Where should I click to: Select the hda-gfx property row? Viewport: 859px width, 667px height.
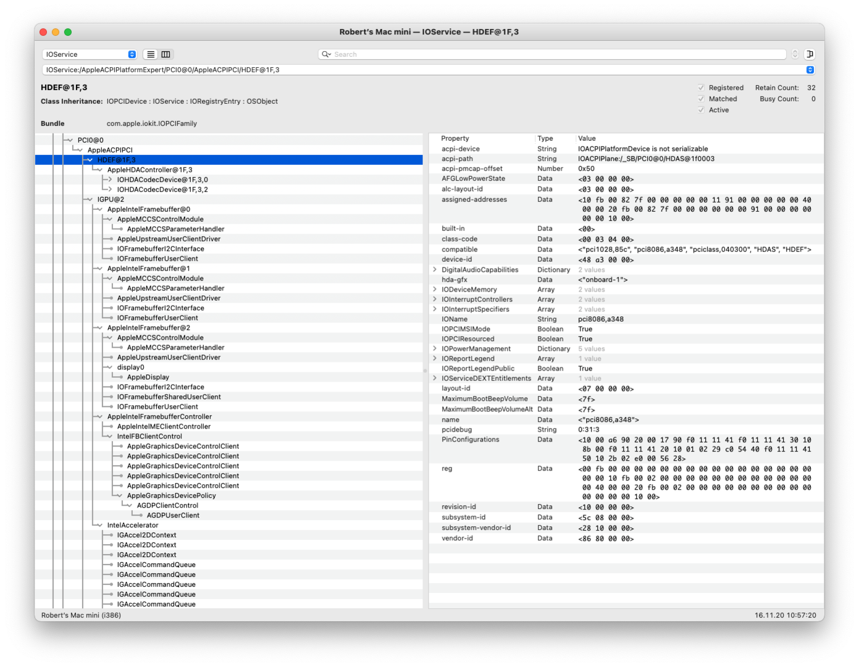pyautogui.click(x=626, y=280)
